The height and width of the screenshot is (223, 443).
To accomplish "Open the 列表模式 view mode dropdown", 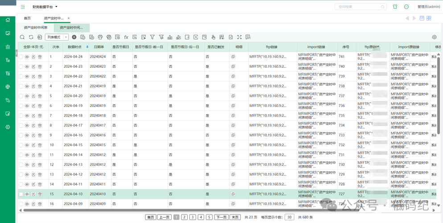I will [57, 37].
